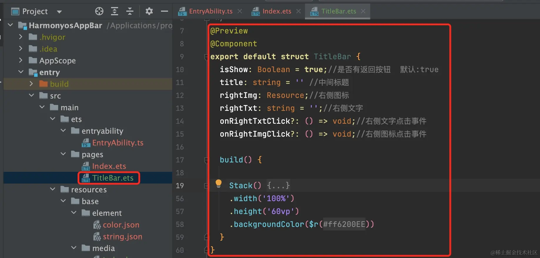Image resolution: width=540 pixels, height=258 pixels.
Task: Click the Select Opened File target icon
Action: [99, 11]
